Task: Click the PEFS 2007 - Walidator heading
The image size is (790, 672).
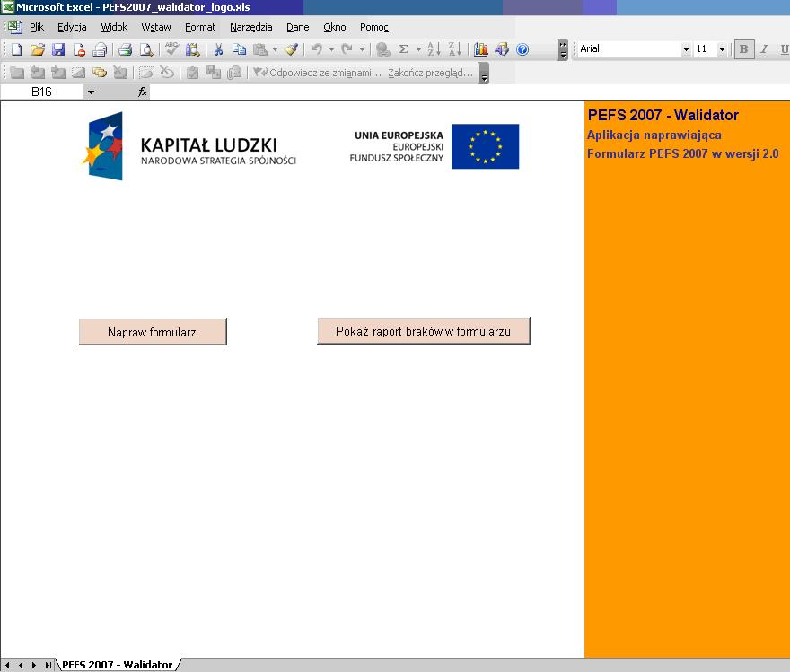Action: [663, 115]
